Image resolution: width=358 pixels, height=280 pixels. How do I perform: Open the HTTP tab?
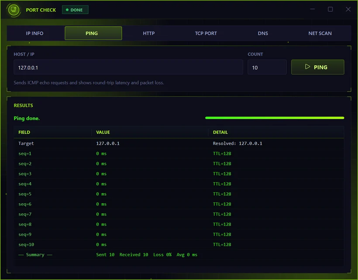(148, 33)
